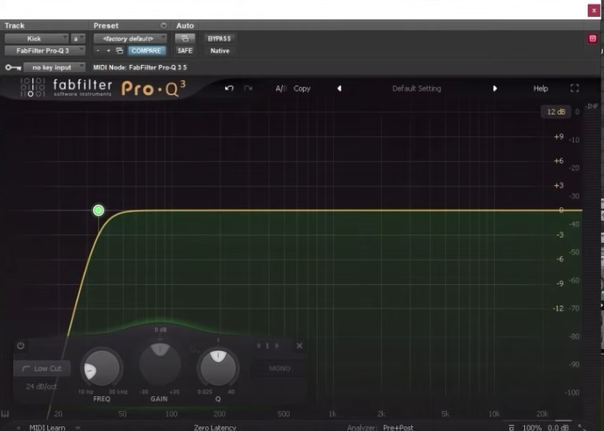Close the plugin window with red x
Screen dimensions: 604x431
click(594, 10)
